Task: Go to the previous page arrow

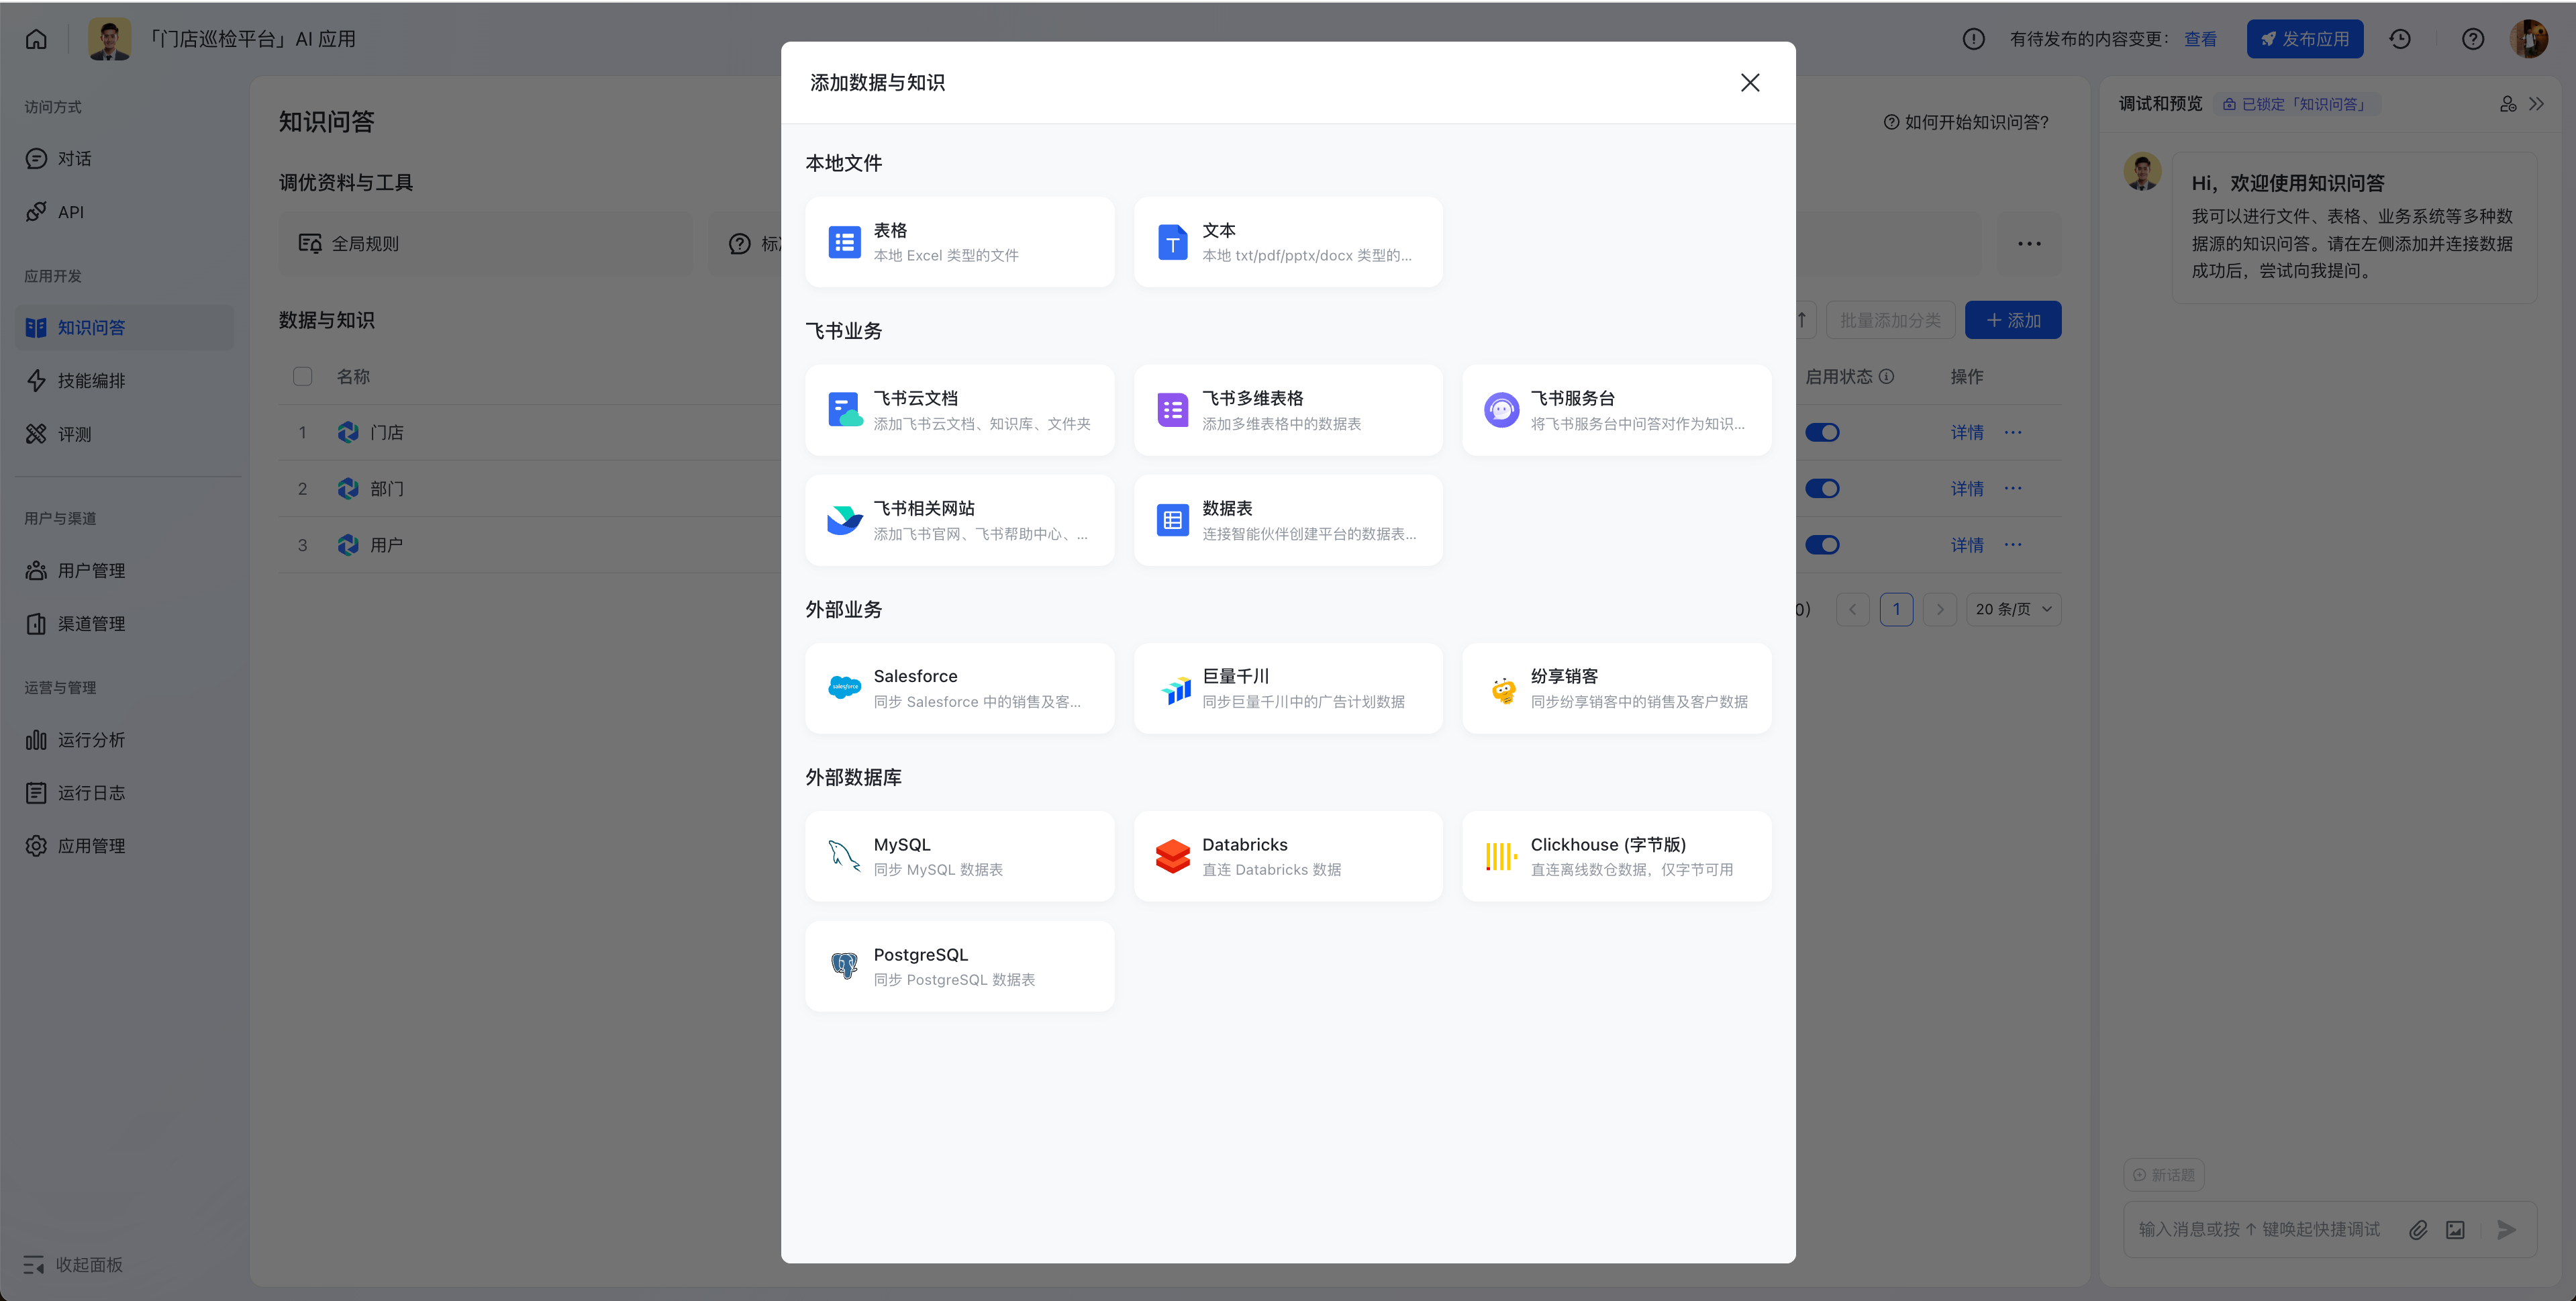Action: tap(1852, 609)
